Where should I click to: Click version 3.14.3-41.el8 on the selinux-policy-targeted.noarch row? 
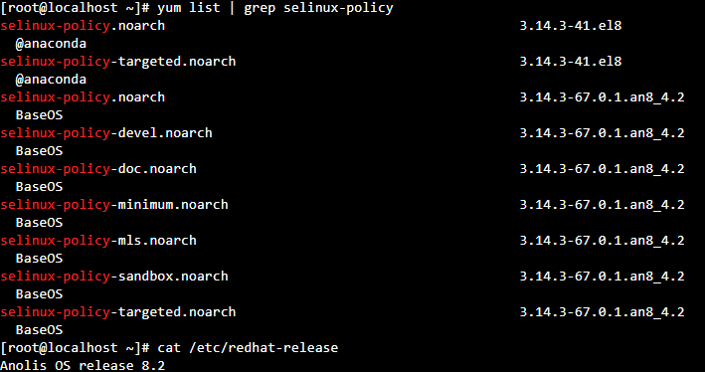(571, 62)
